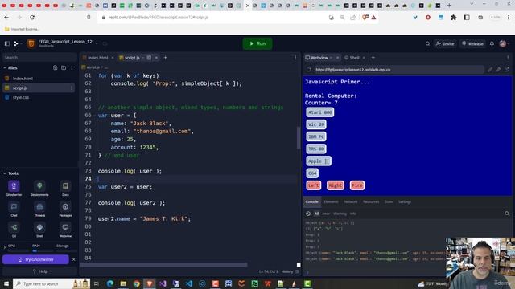The width and height of the screenshot is (515, 289).
Task: Switch to the devtools Network tab
Action: click(x=351, y=201)
